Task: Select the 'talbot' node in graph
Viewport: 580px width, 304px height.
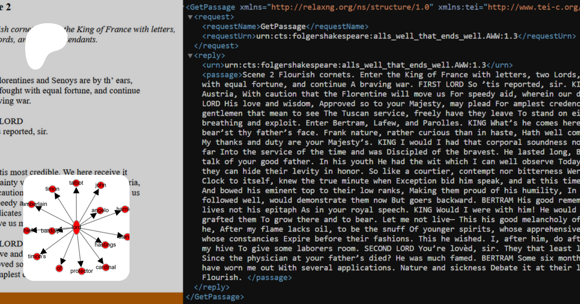Action: pos(76,183)
